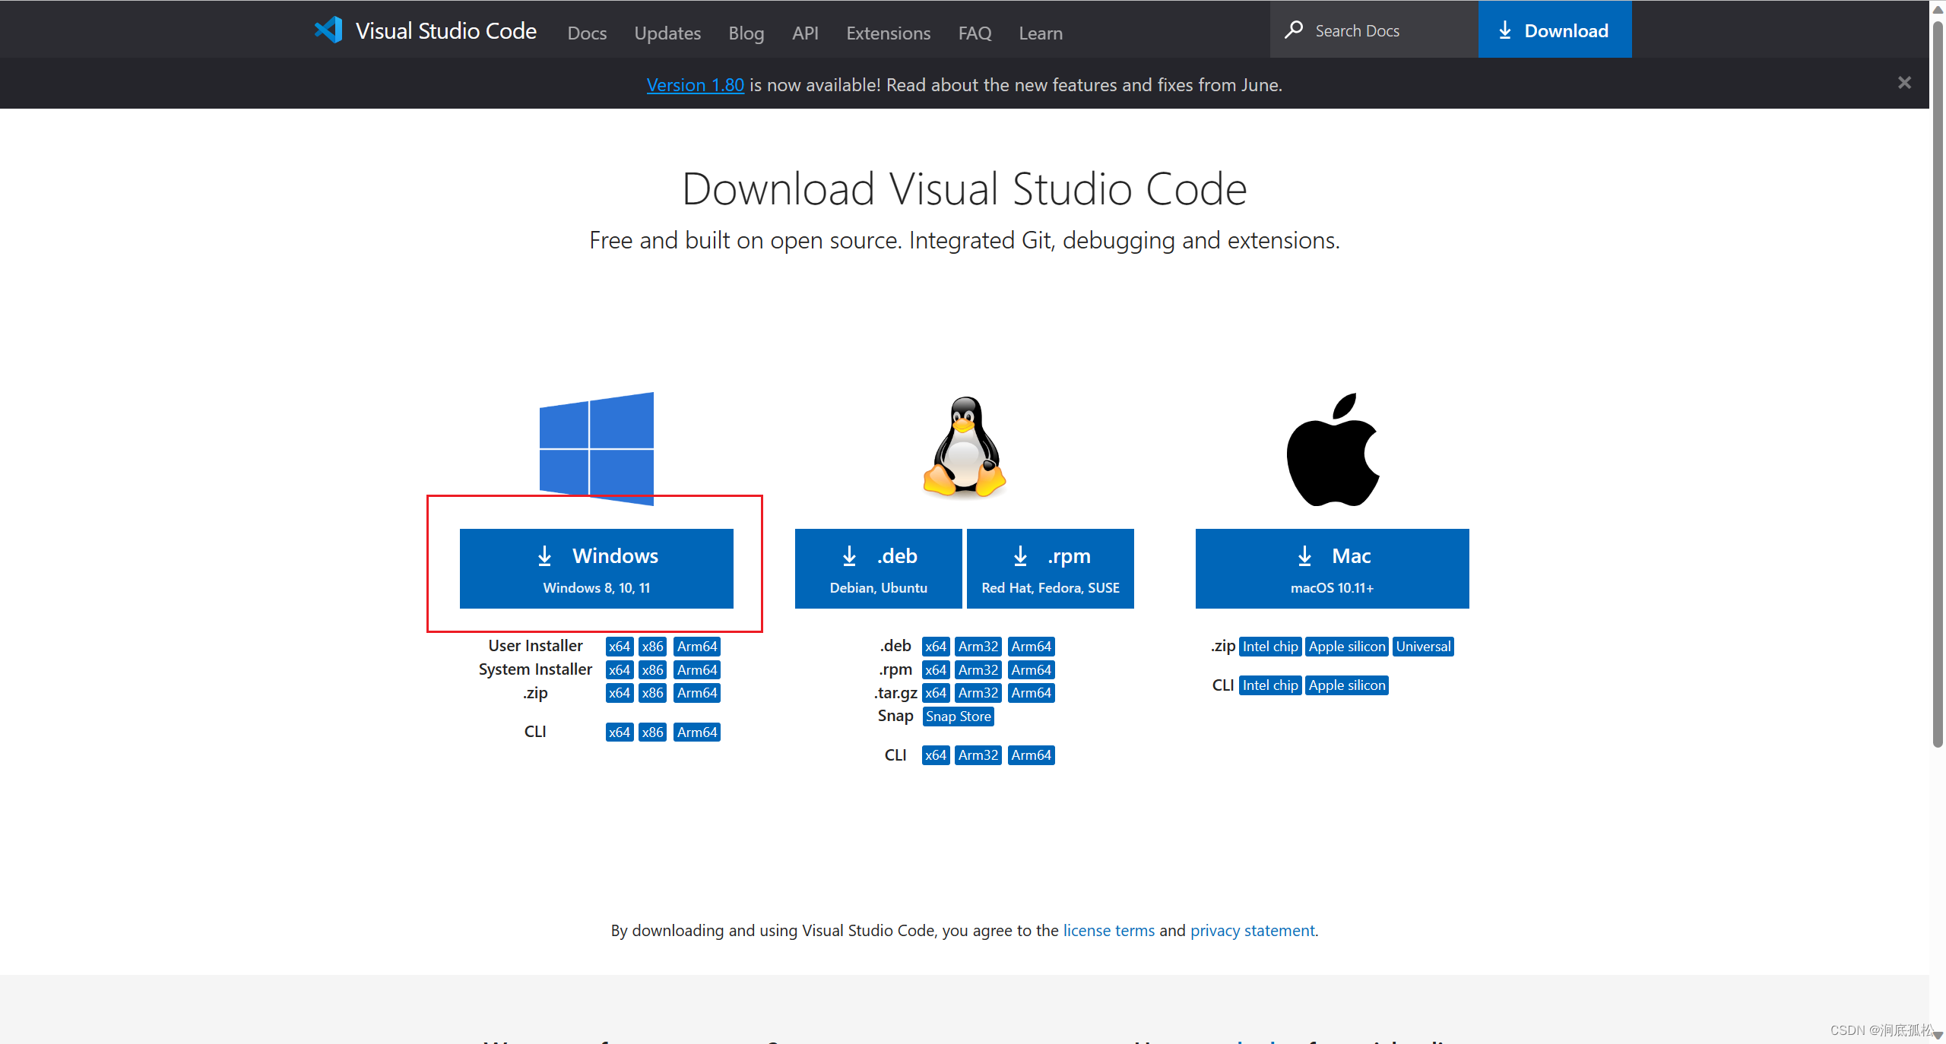
Task: Download Windows System Installer x86
Action: point(652,669)
